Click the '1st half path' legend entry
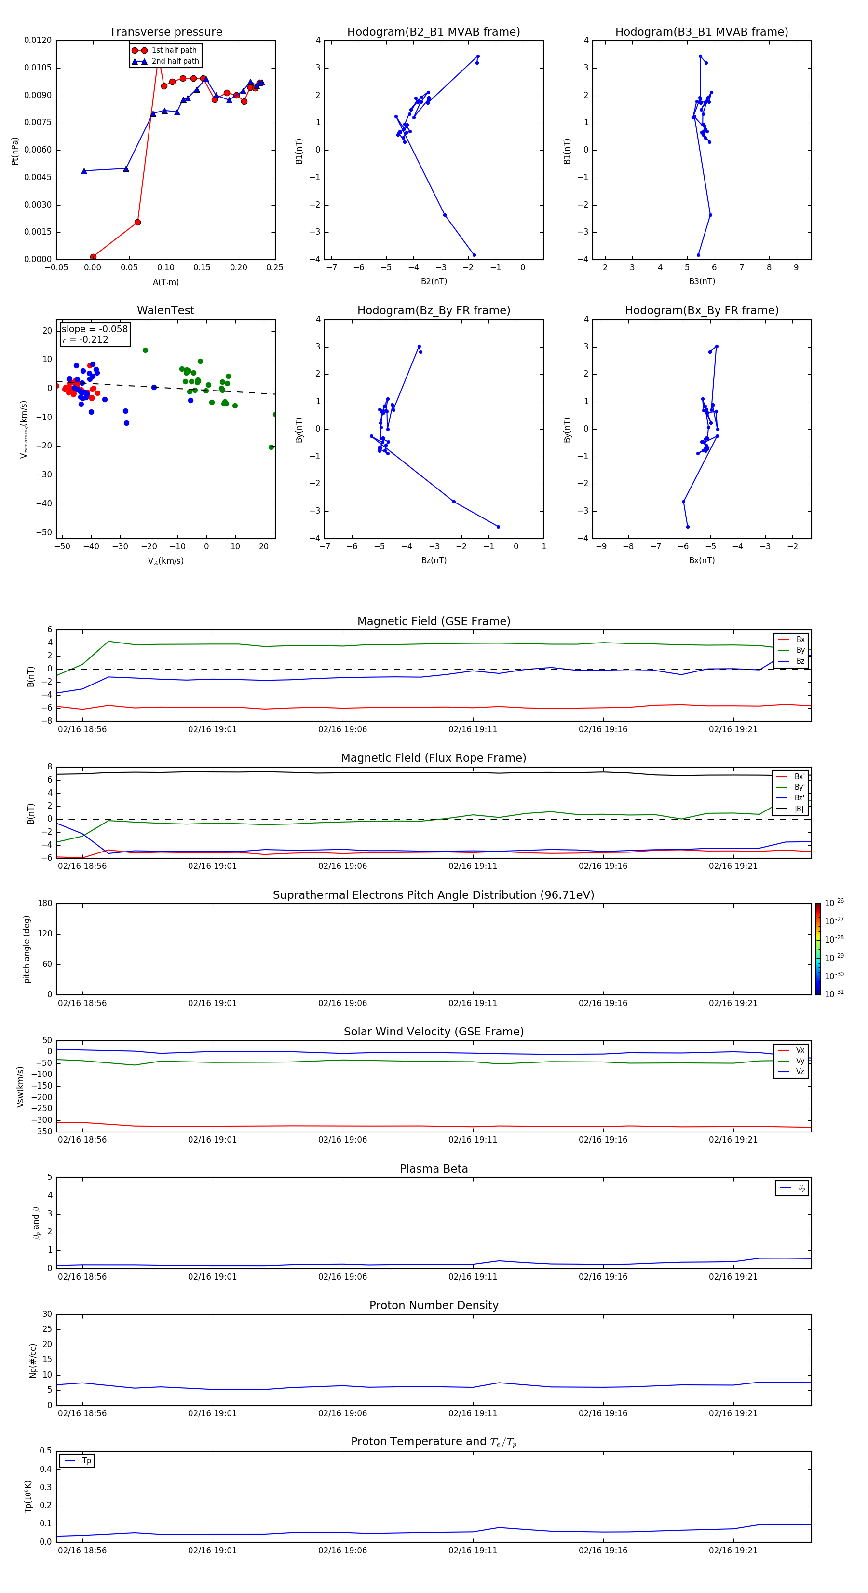868x1593 pixels. click(165, 50)
